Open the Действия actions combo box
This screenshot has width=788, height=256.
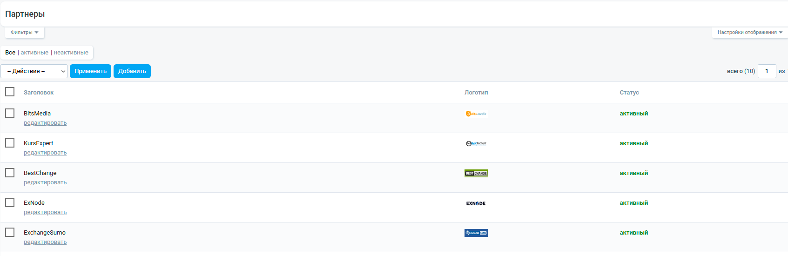tap(34, 71)
